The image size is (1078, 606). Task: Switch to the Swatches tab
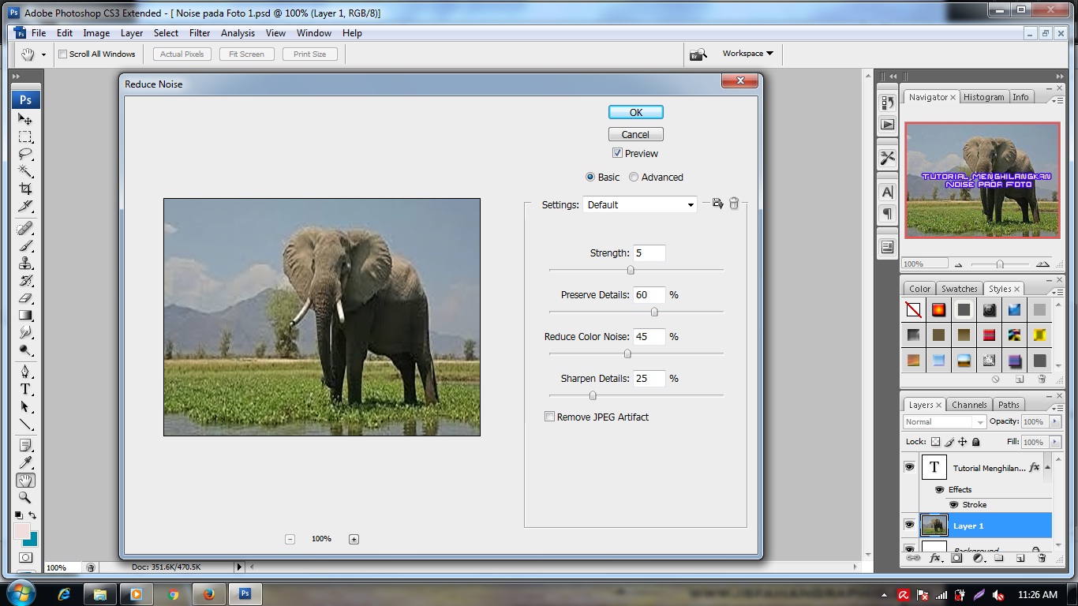pyautogui.click(x=960, y=289)
